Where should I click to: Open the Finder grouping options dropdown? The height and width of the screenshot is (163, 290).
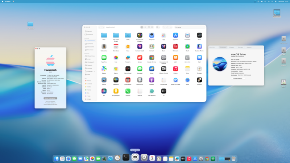pyautogui.click(x=158, y=27)
